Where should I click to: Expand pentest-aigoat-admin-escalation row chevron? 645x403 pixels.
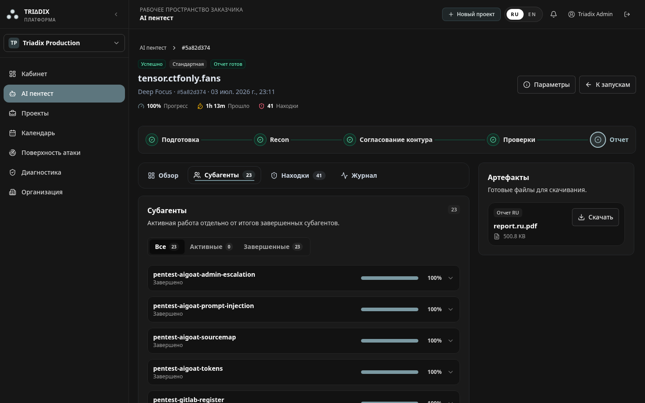tap(451, 278)
